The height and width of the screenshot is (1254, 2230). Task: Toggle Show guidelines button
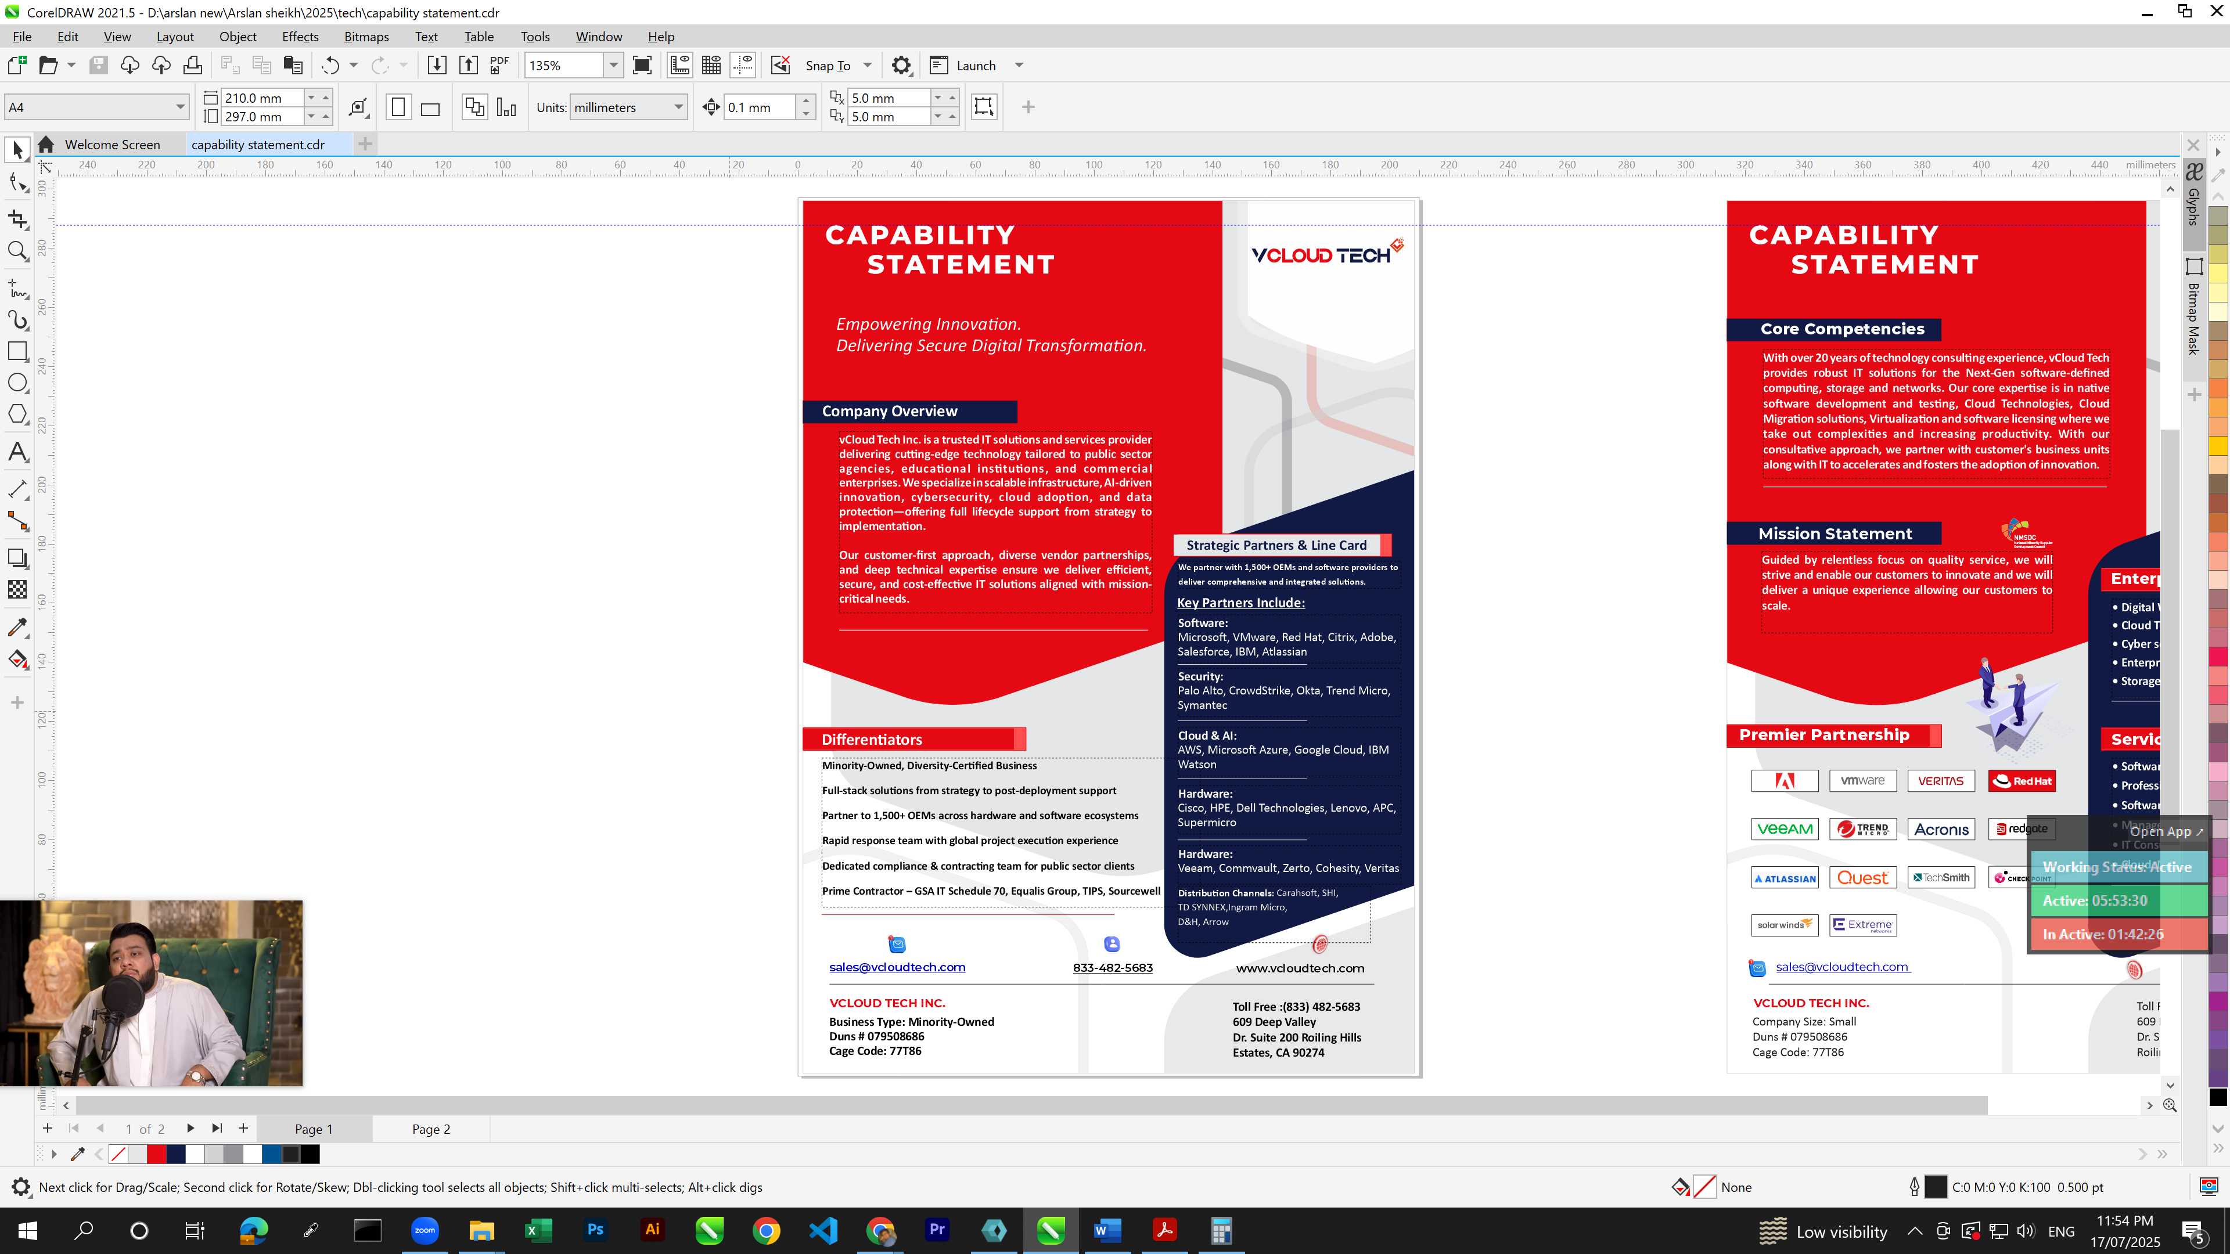[x=743, y=65]
